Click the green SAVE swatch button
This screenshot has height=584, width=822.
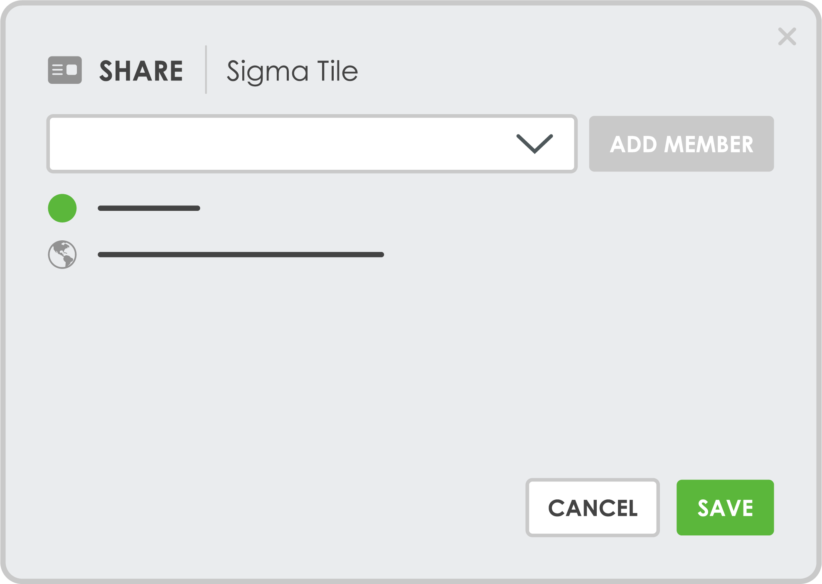click(x=725, y=507)
